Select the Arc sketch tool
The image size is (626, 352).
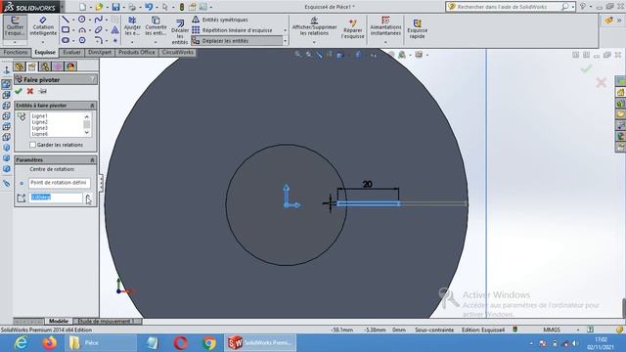82,30
